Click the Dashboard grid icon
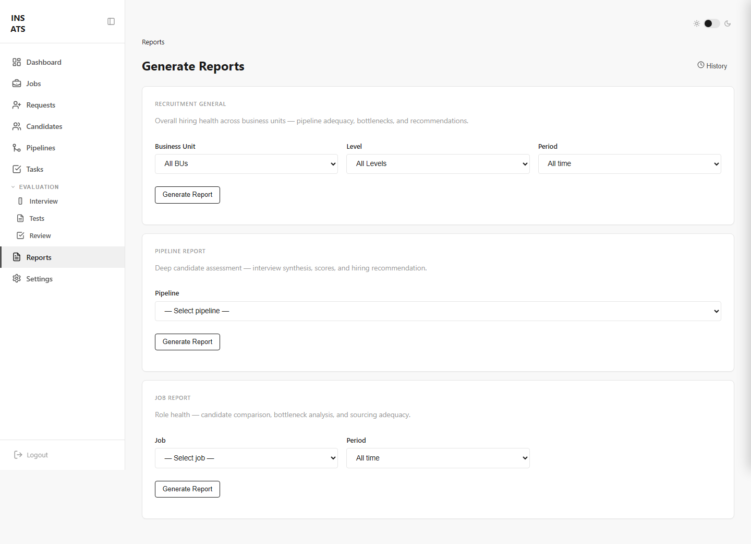The height and width of the screenshot is (544, 751). [x=17, y=62]
